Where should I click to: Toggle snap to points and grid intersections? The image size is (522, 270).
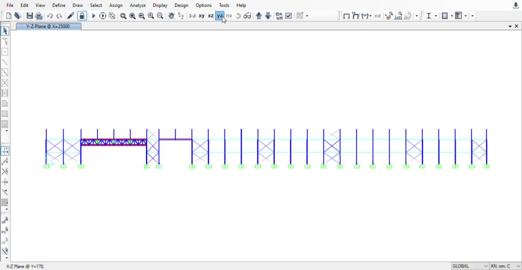point(5,151)
